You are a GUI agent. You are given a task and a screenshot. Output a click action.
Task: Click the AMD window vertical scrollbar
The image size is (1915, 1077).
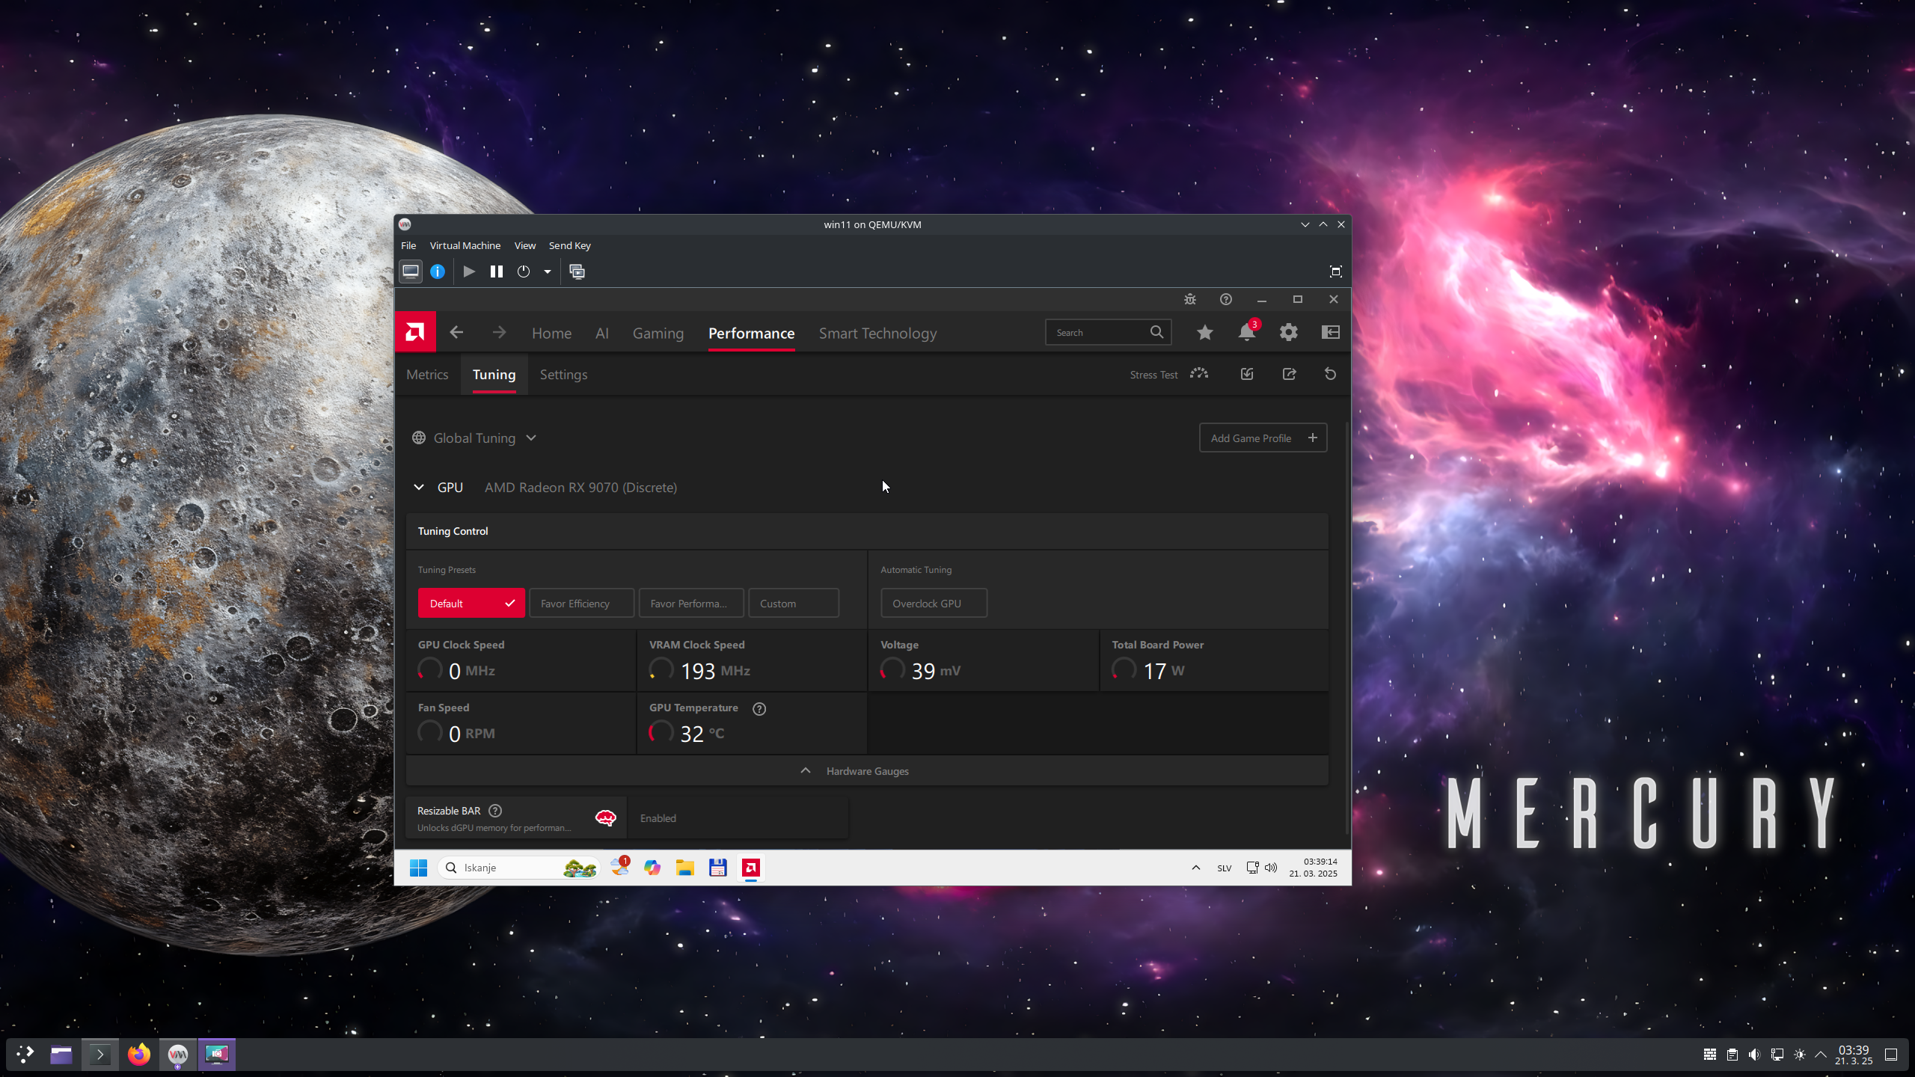1346,628
